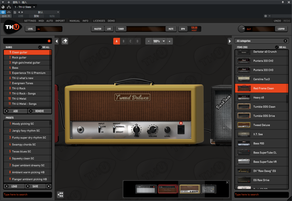Click the orange record dot in preset display
The width and height of the screenshot is (292, 201).
[x=49, y=41]
